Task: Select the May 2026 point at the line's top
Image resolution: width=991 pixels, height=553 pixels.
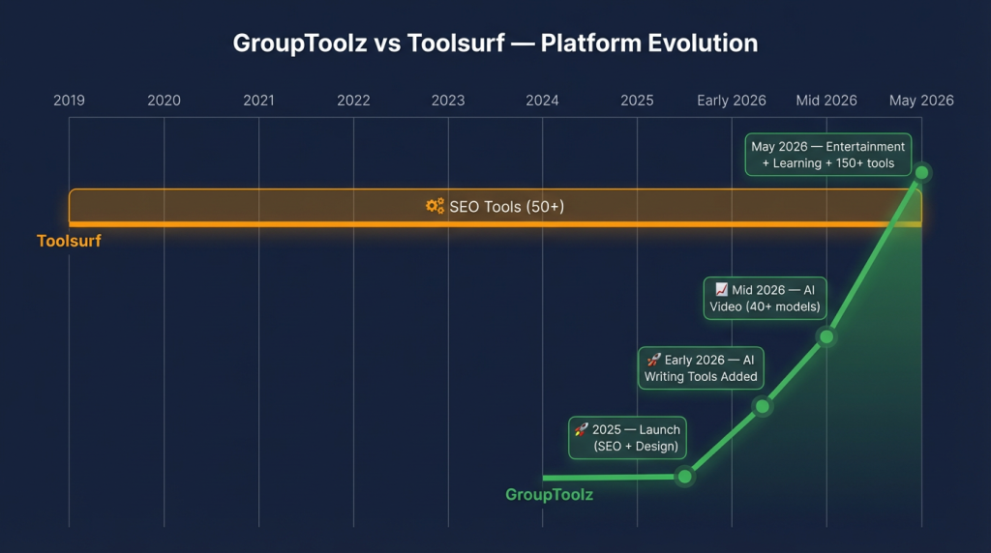Action: [921, 172]
